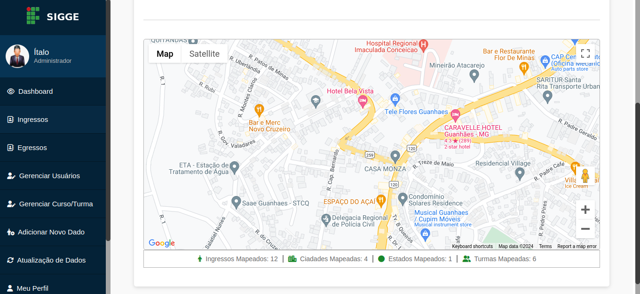Click Hotel Bela Vista hotel marker
This screenshot has height=294, width=640.
pos(363,102)
